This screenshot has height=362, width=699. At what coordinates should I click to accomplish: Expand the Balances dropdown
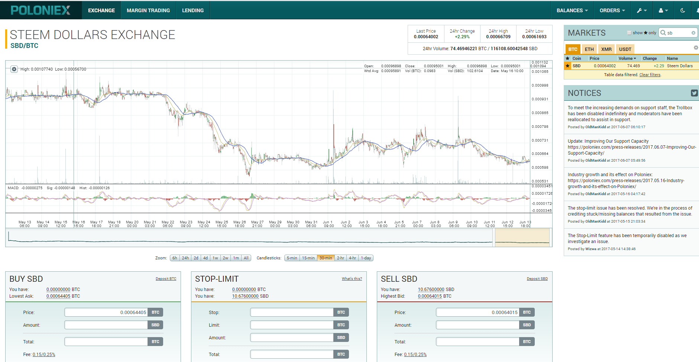pyautogui.click(x=572, y=10)
